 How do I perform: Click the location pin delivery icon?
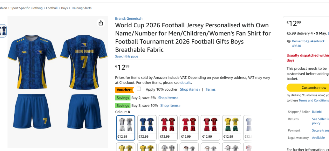click(289, 41)
